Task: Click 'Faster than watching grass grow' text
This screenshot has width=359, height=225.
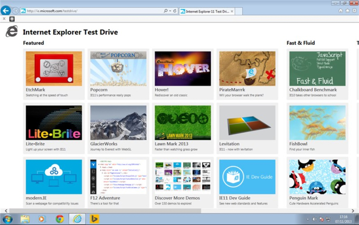Action: tap(176, 149)
